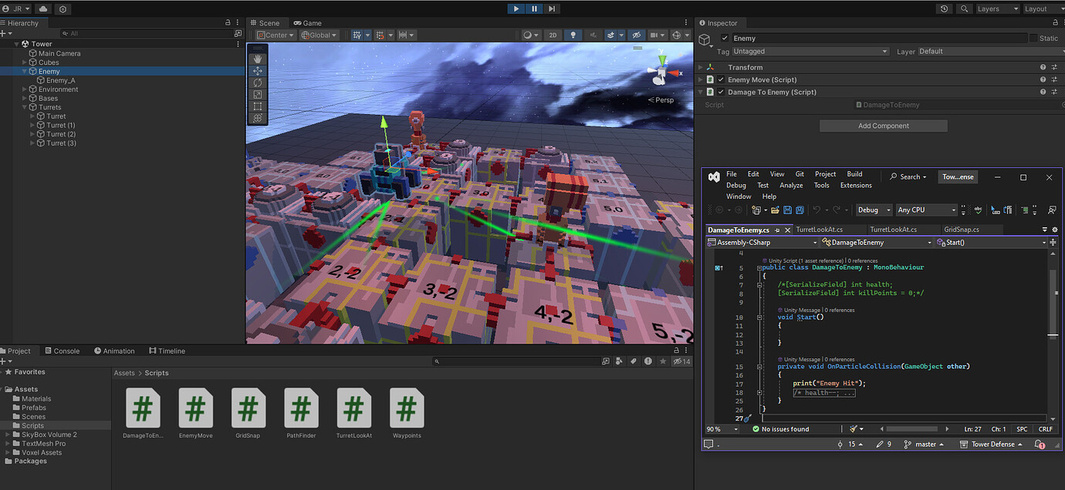Image resolution: width=1065 pixels, height=490 pixels.
Task: Enable the Static checkbox in the Inspector
Action: click(1033, 37)
